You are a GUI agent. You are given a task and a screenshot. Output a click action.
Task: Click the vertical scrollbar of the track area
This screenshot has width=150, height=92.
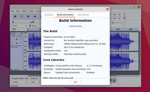pos(140,53)
